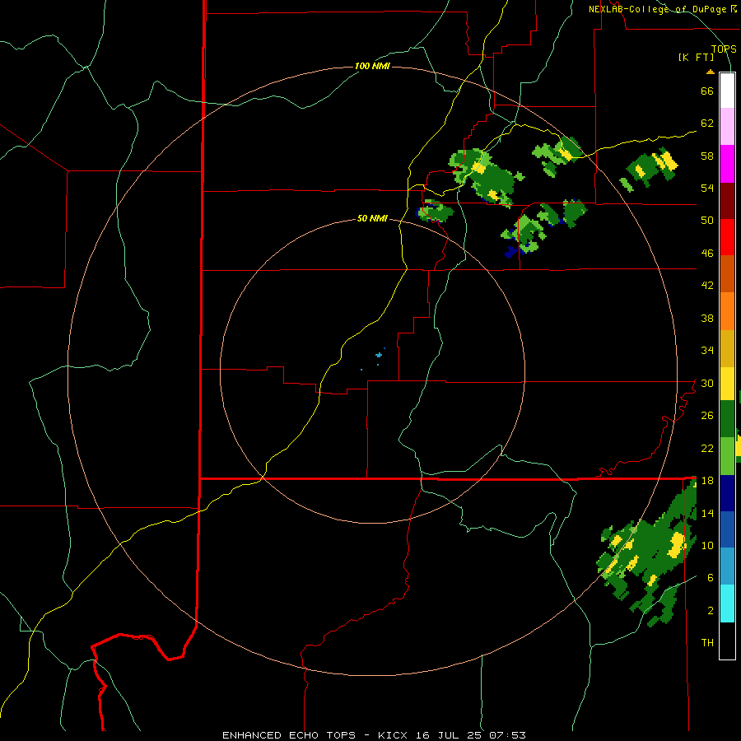Click the 66 scale label
The height and width of the screenshot is (741, 741).
pos(707,91)
